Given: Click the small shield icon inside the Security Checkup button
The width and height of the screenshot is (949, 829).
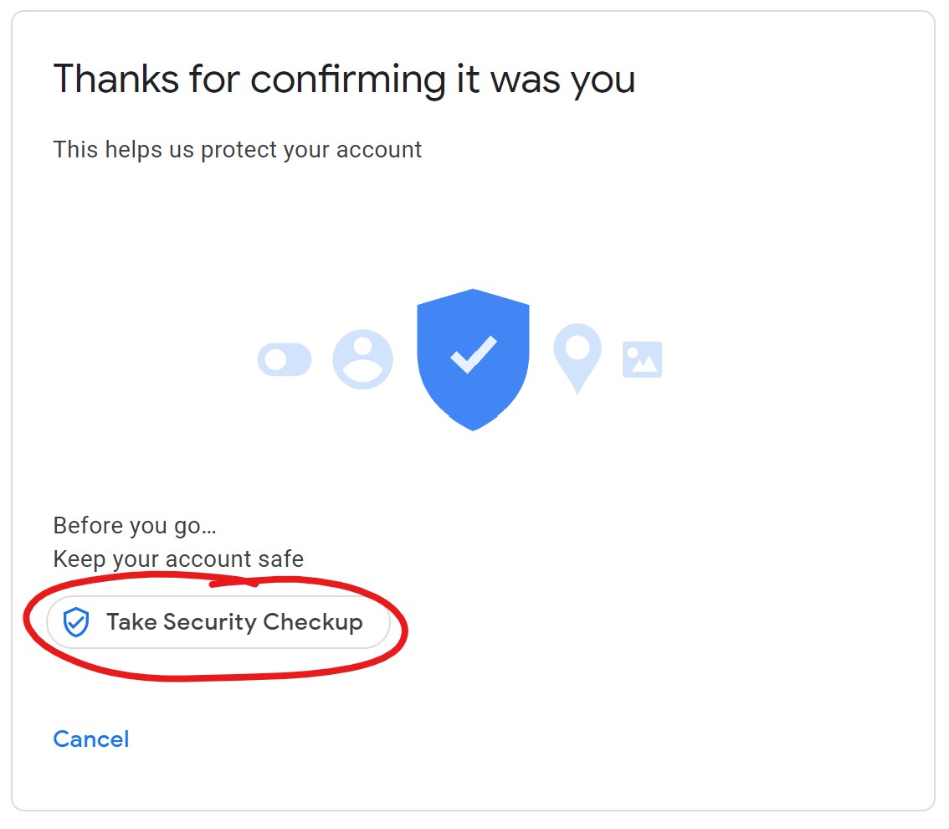Looking at the screenshot, I should pyautogui.click(x=76, y=623).
